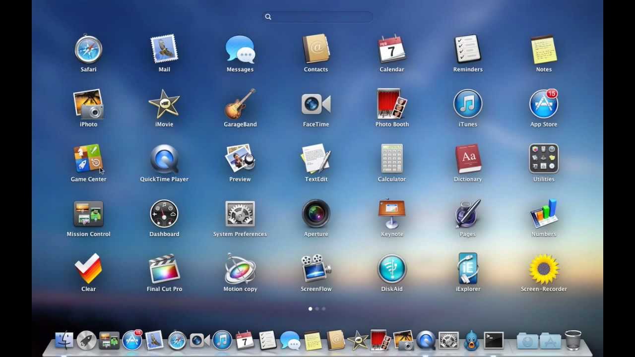
Task: Open the iExplorer app
Action: click(468, 269)
